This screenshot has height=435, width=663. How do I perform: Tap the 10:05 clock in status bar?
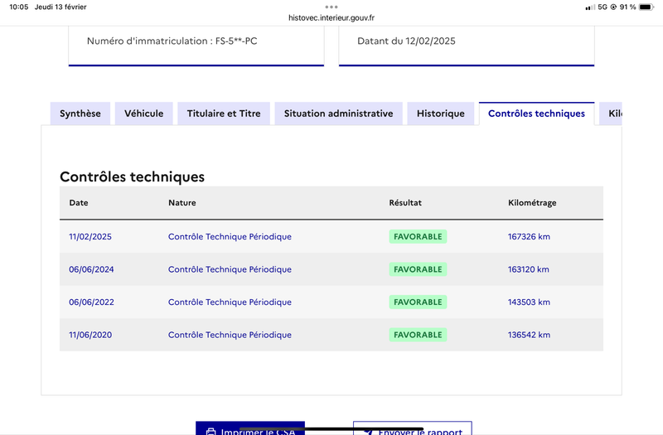click(x=18, y=7)
